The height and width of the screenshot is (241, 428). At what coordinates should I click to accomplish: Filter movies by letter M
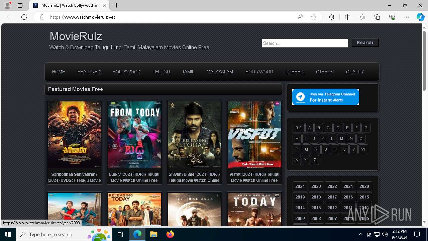(x=341, y=139)
